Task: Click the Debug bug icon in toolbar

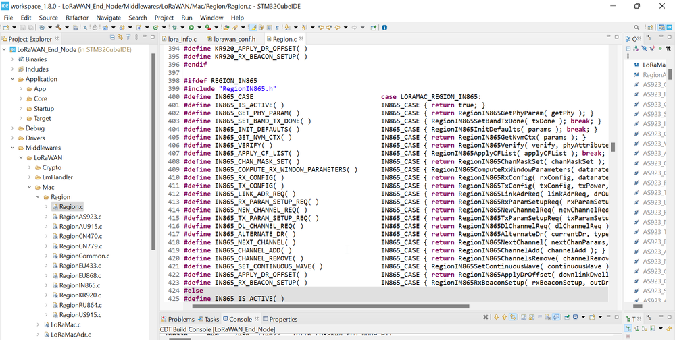Action: (174, 27)
